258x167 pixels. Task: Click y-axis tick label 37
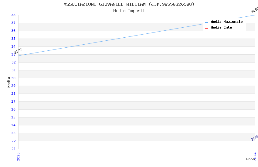pyautogui.click(x=13, y=23)
